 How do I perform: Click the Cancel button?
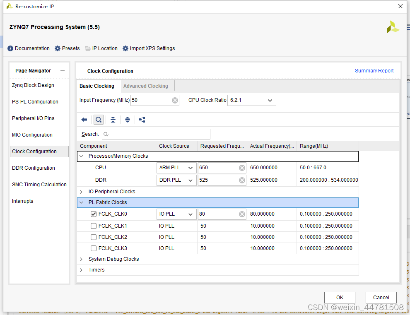coord(381,298)
